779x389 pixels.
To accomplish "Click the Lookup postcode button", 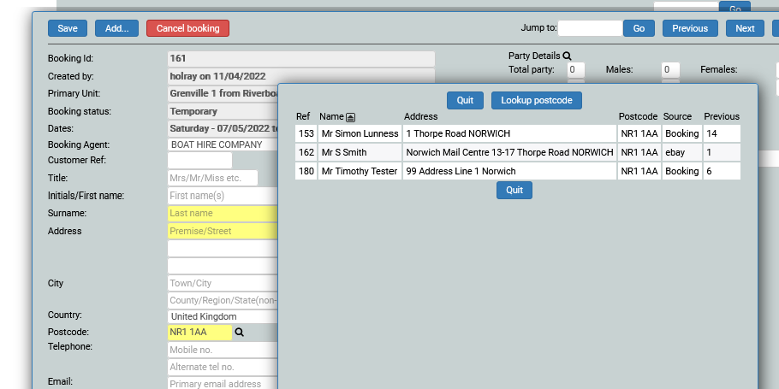I will point(537,100).
